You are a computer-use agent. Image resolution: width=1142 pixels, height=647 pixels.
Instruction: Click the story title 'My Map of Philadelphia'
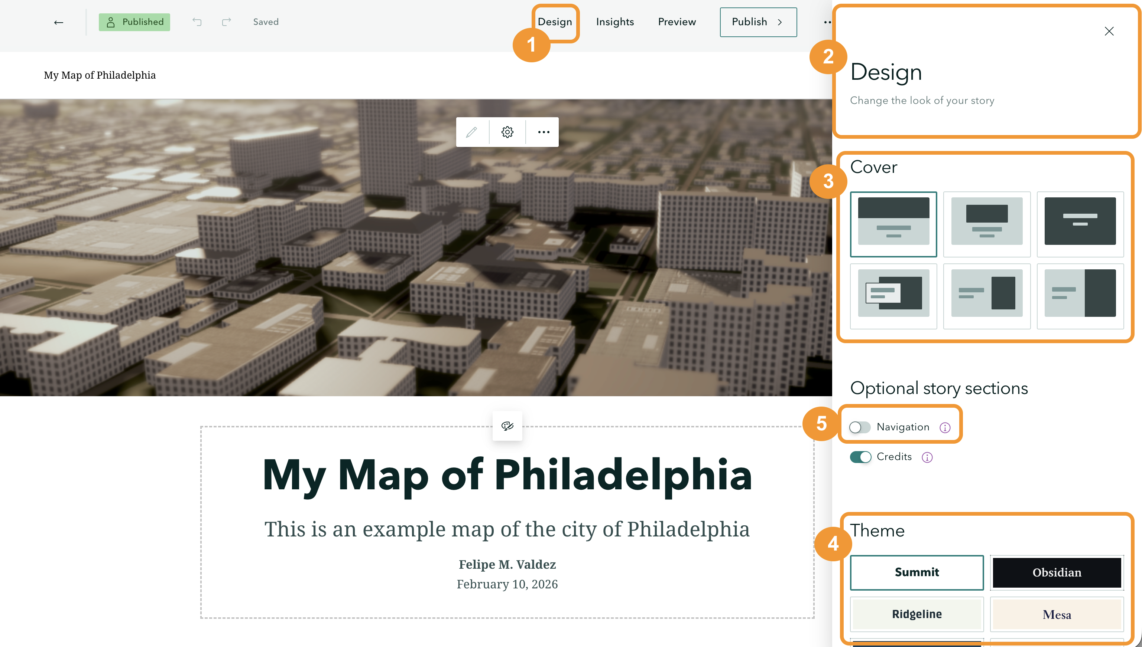coord(507,476)
